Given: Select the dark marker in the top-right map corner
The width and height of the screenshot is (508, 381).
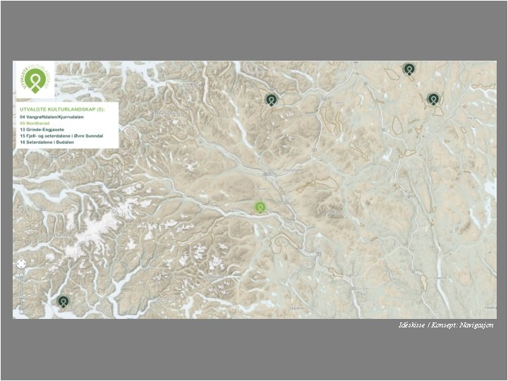Looking at the screenshot, I should tap(409, 69).
